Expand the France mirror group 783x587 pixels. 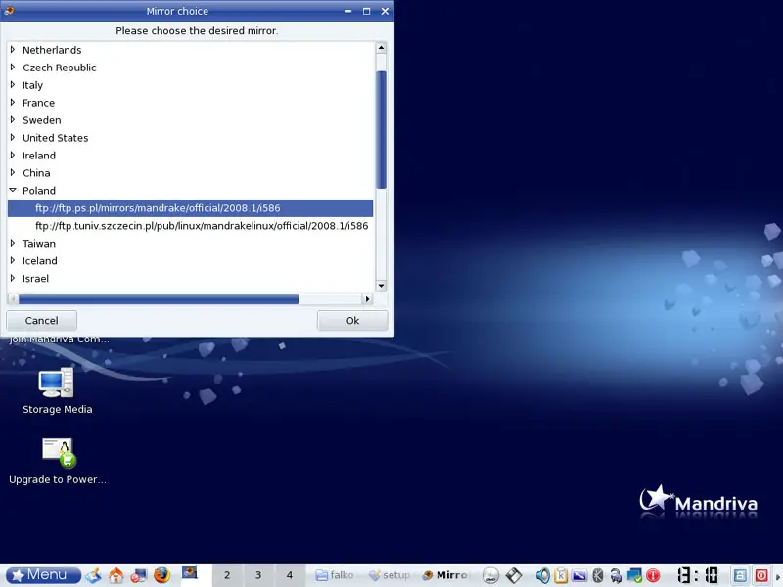tap(13, 102)
